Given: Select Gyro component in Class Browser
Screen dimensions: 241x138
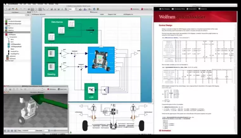Looking at the screenshot, I should [x=12, y=42].
